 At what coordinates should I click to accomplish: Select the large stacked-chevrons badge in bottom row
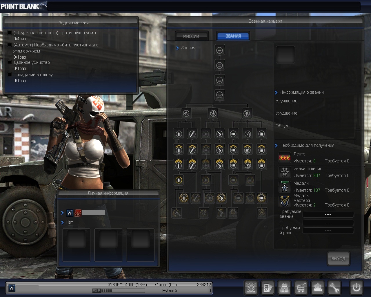262,213
